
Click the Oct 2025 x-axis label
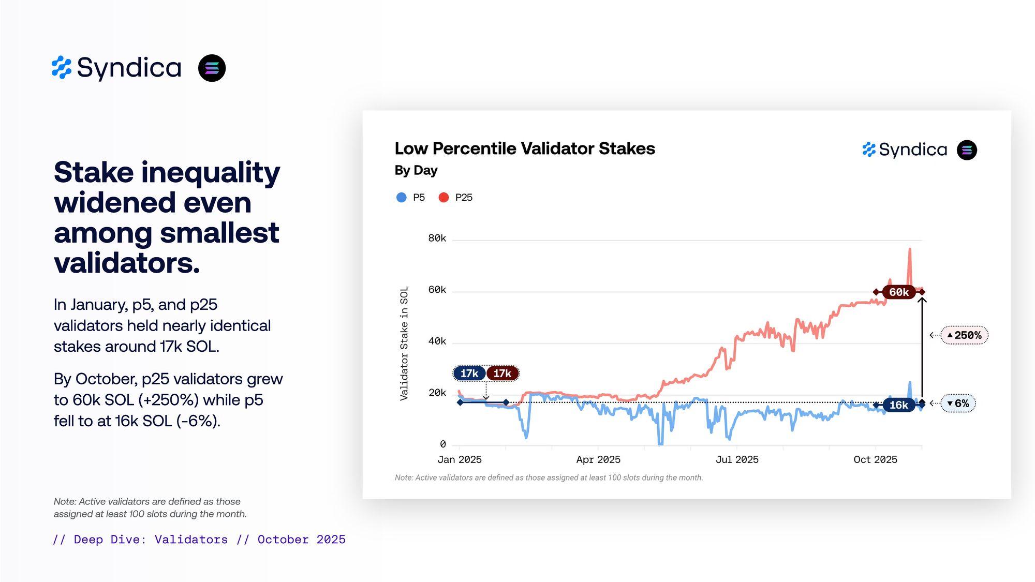coord(875,459)
